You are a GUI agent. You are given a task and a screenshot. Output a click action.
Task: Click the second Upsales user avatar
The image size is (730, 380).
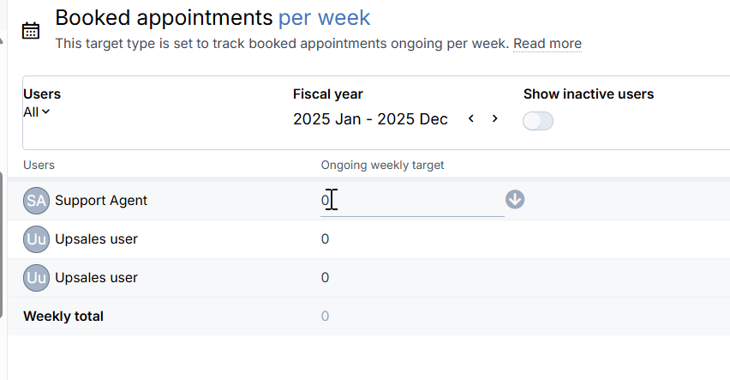(36, 278)
